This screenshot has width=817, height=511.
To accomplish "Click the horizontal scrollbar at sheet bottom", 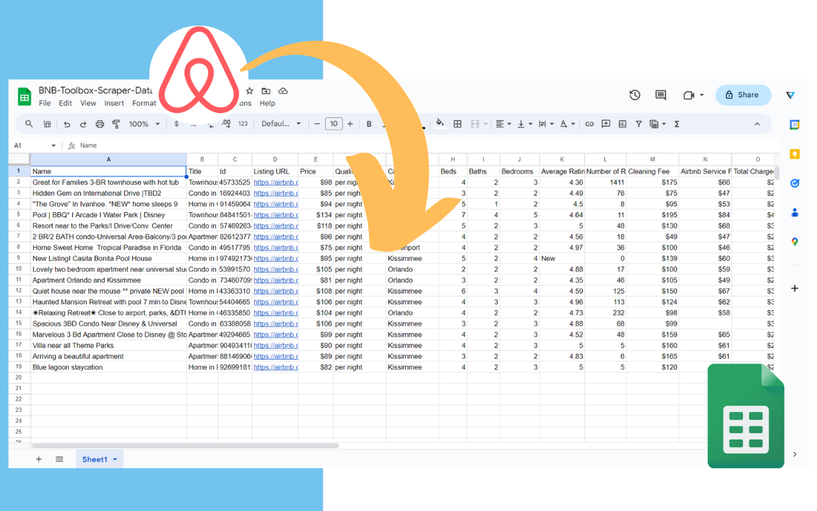I will pyautogui.click(x=185, y=445).
